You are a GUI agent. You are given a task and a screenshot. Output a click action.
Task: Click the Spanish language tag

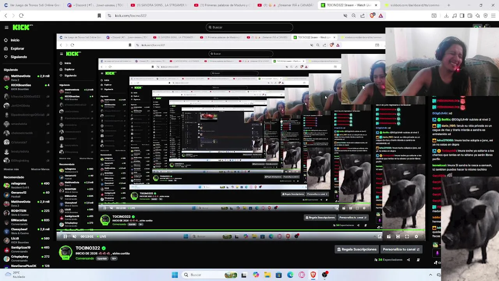tap(102, 259)
